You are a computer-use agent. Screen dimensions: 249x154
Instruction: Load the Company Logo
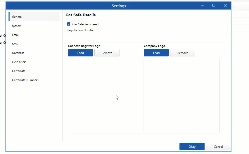click(x=156, y=53)
